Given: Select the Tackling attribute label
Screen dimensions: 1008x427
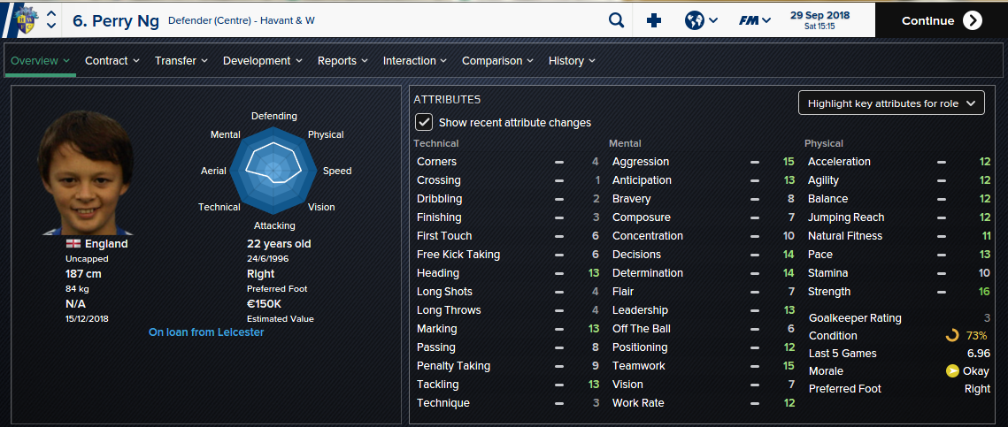Looking at the screenshot, I should coord(438,385).
